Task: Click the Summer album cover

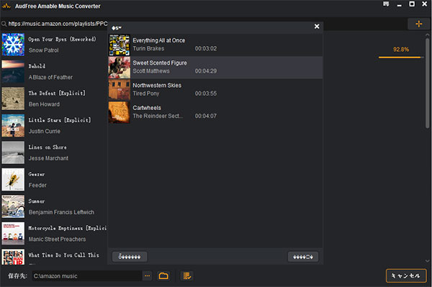Action: pyautogui.click(x=13, y=206)
